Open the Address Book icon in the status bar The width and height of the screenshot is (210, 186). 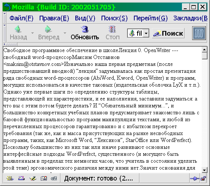[44, 178]
